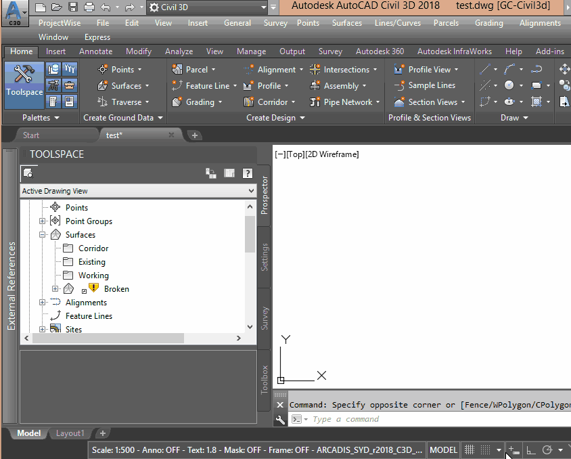Select the Line draw tool icon
The width and height of the screenshot is (571, 459).
tap(485, 69)
